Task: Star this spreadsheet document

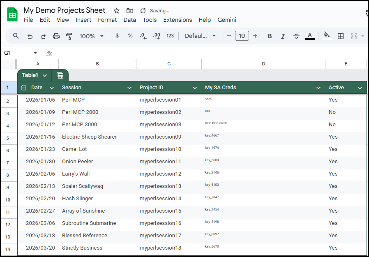Action: 117,11
